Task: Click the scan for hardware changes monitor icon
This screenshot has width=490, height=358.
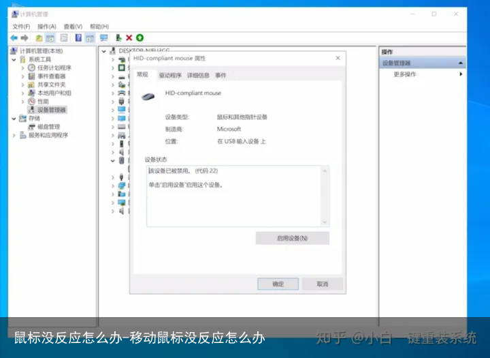Action: [x=103, y=38]
